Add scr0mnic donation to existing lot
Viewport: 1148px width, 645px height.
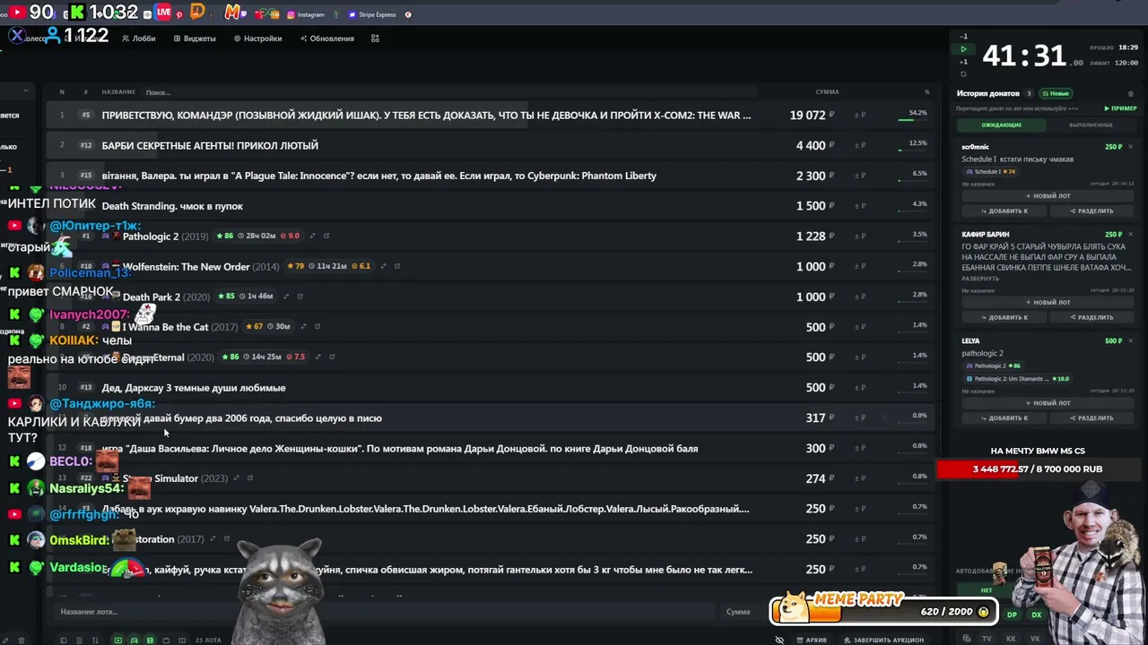1004,211
